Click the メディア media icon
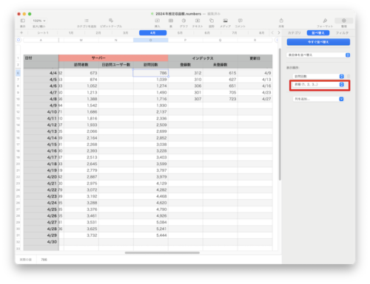370x284 pixels. (x=226, y=21)
